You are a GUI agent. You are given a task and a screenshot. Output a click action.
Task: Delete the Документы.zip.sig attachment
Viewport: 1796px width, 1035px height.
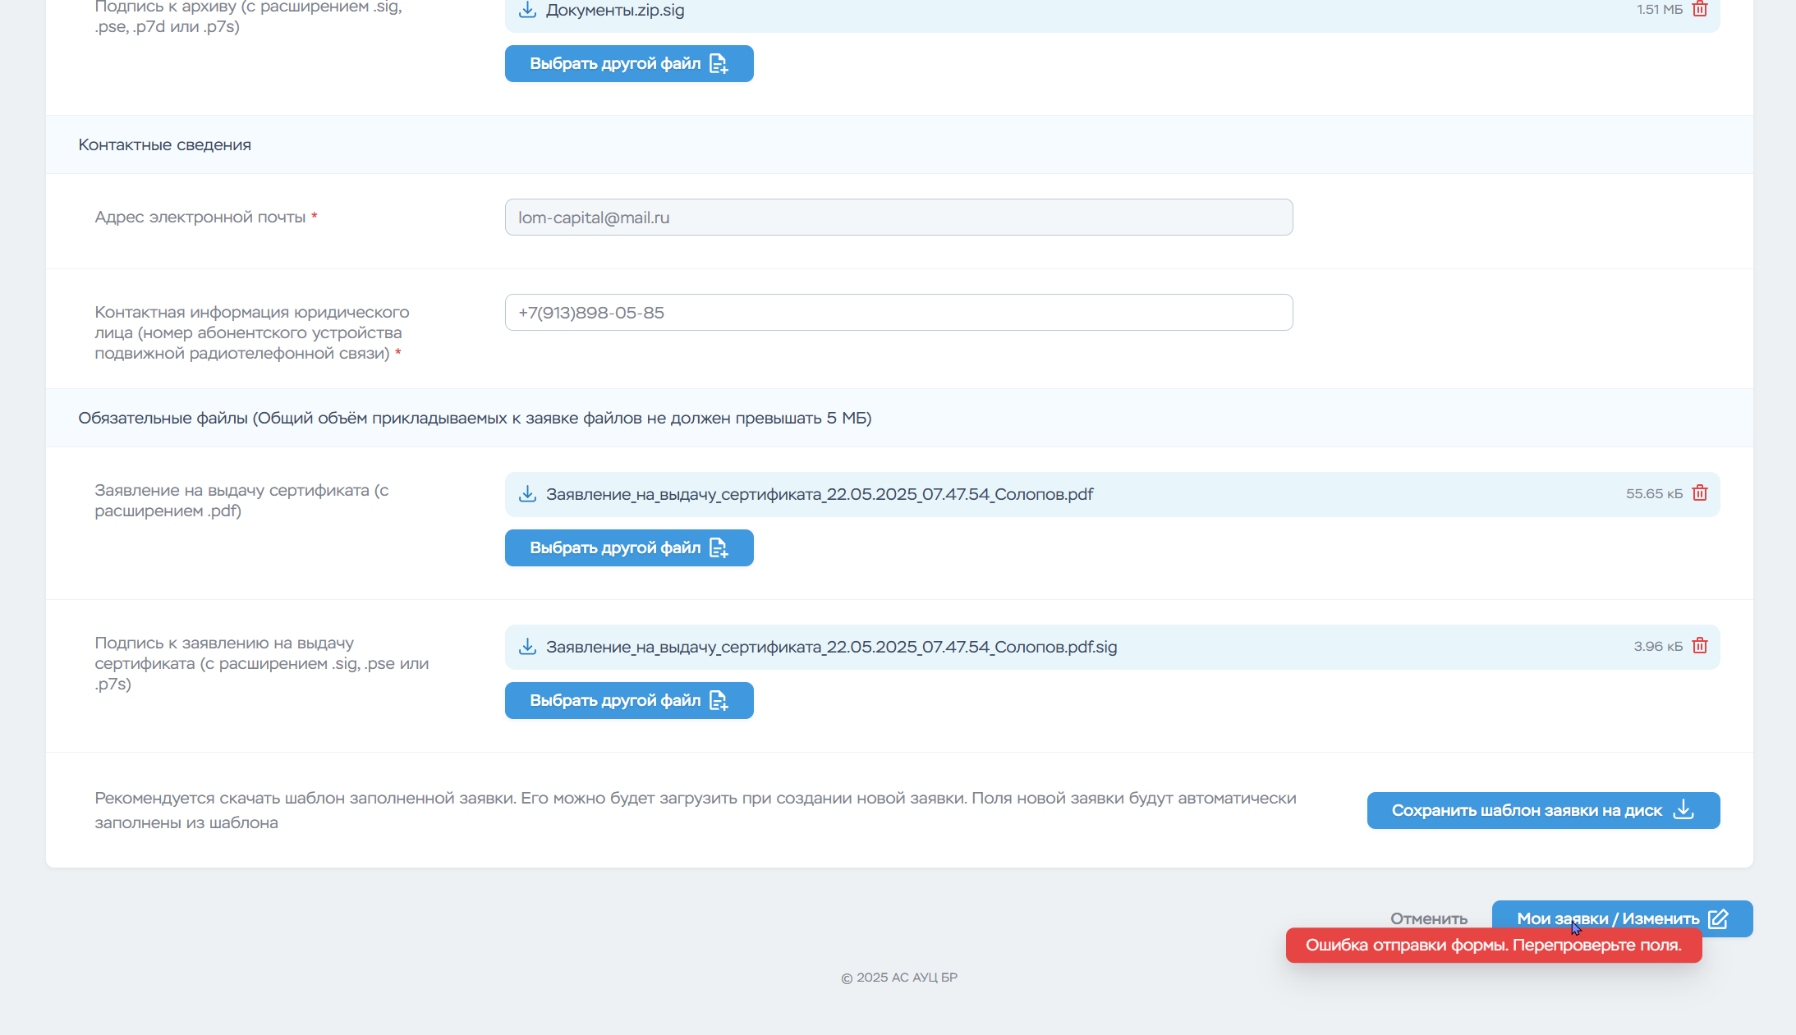[x=1700, y=9]
